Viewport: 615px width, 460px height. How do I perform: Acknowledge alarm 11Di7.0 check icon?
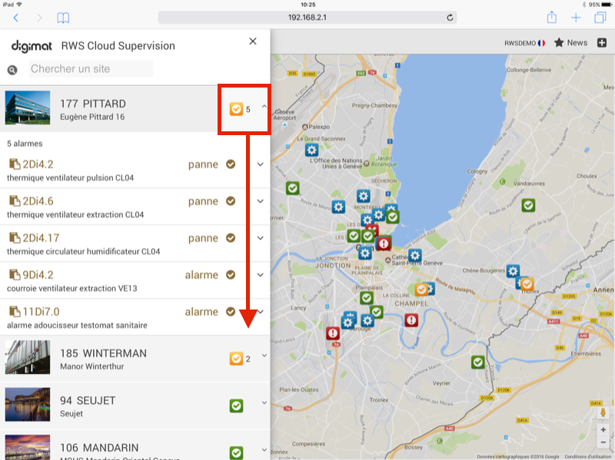[x=231, y=312]
